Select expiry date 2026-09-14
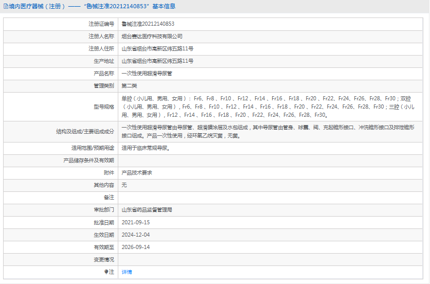 pyautogui.click(x=136, y=247)
